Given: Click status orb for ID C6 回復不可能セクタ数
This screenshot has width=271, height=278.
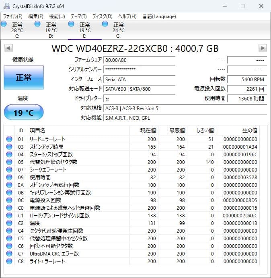Looking at the screenshot, I should (x=9, y=246).
